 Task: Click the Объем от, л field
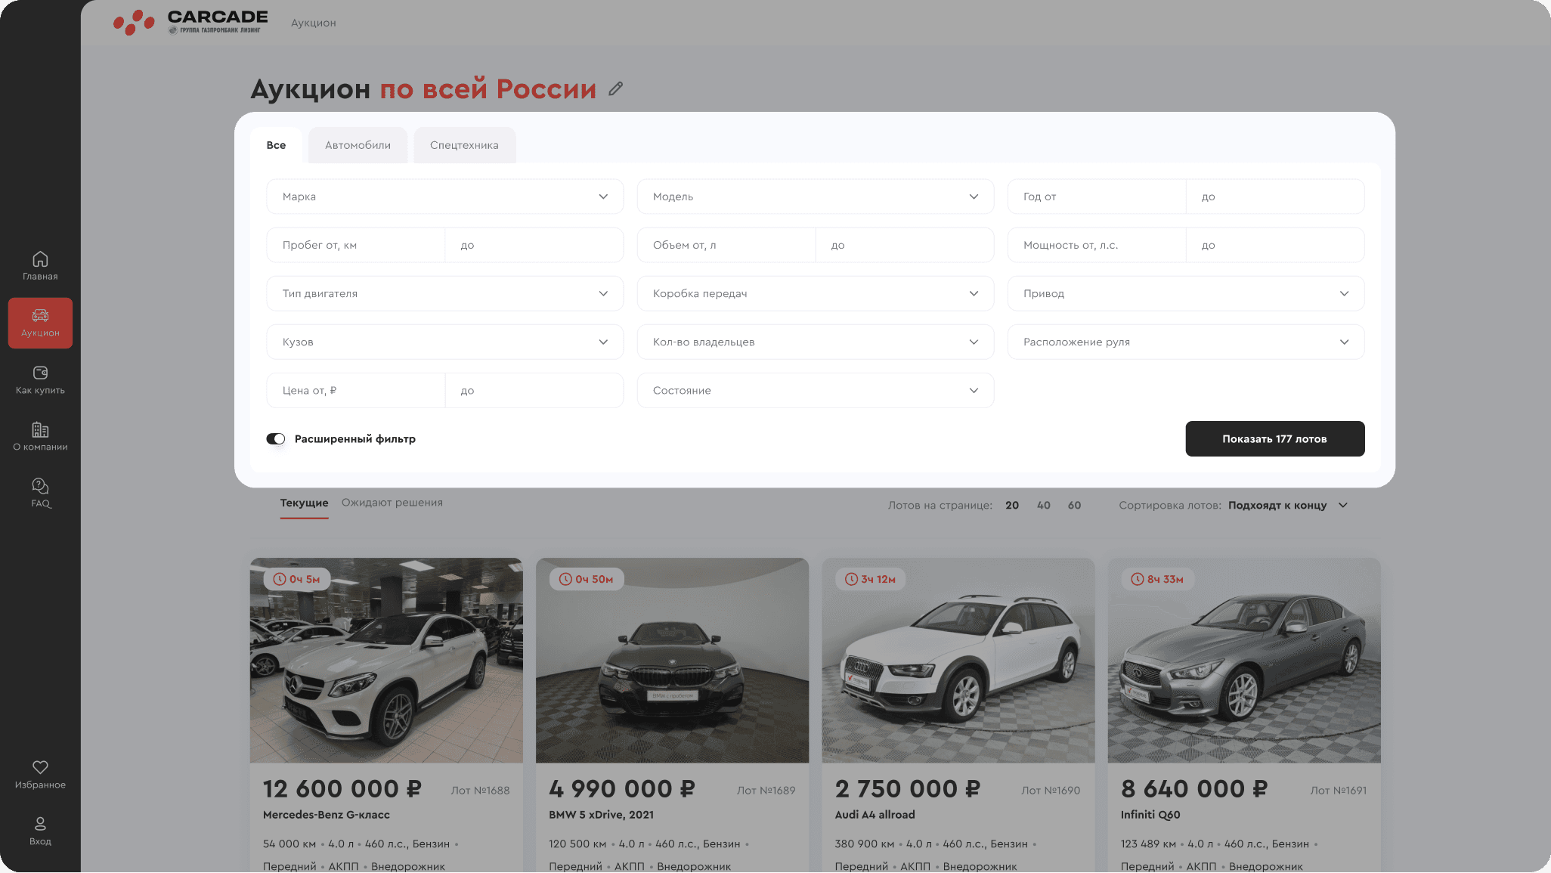(726, 245)
